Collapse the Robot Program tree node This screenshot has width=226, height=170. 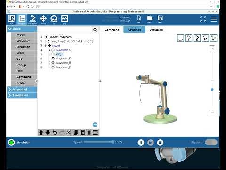click(x=46, y=37)
